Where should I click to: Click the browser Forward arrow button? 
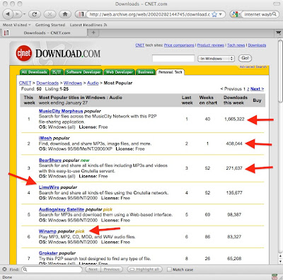tap(17, 14)
